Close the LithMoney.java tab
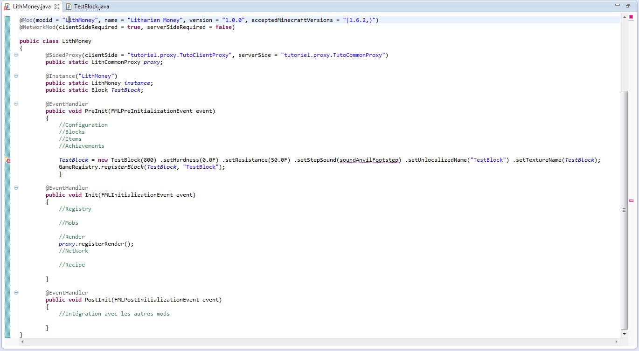The height and width of the screenshot is (351, 639). tap(57, 7)
